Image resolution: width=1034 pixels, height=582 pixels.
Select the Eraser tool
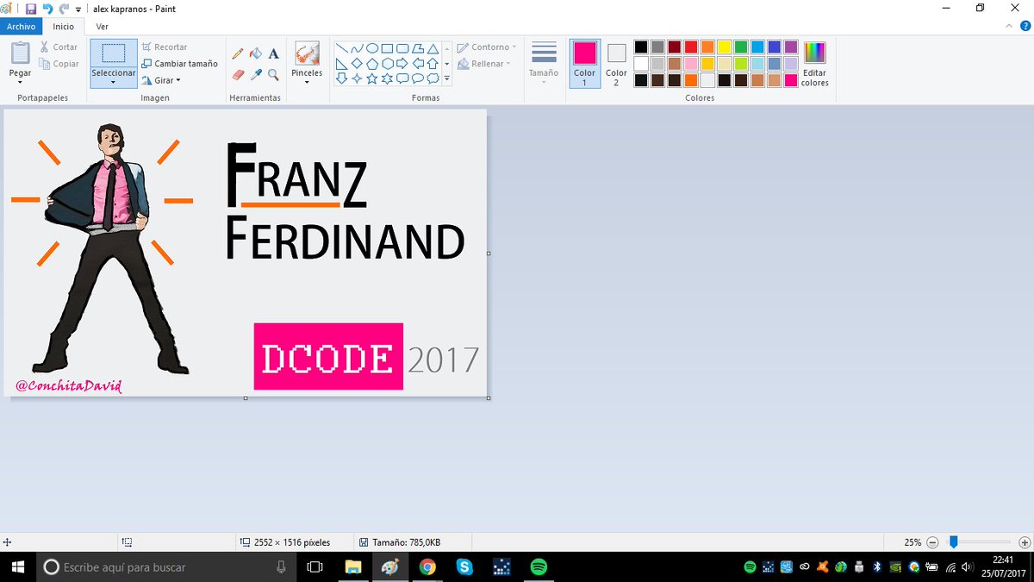click(x=239, y=75)
